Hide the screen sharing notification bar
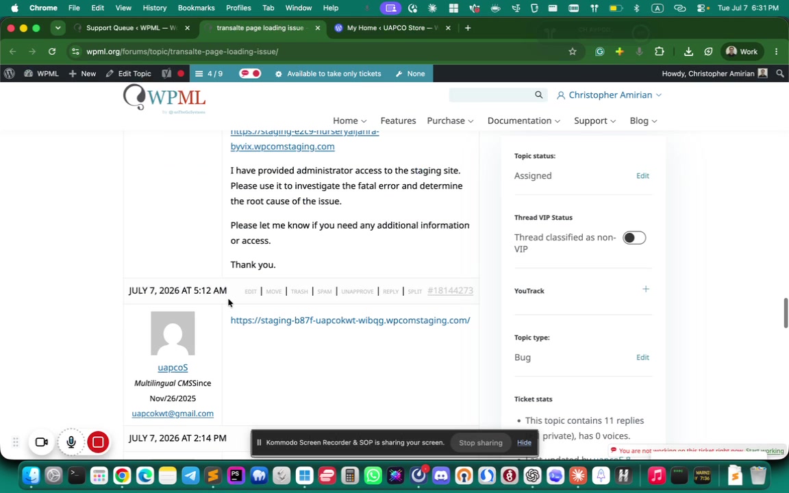This screenshot has width=789, height=493. pos(524,443)
